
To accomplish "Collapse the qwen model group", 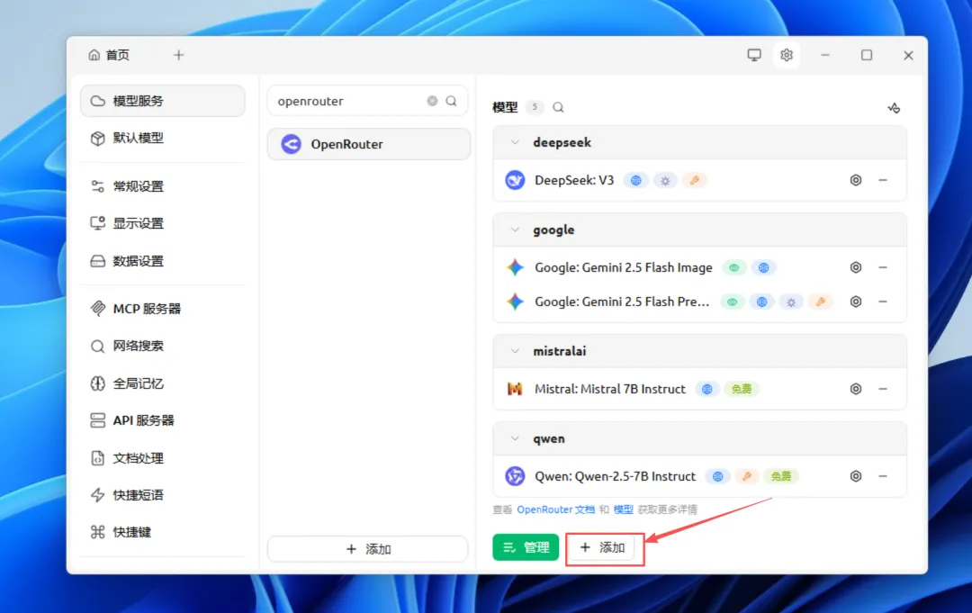I will click(515, 438).
